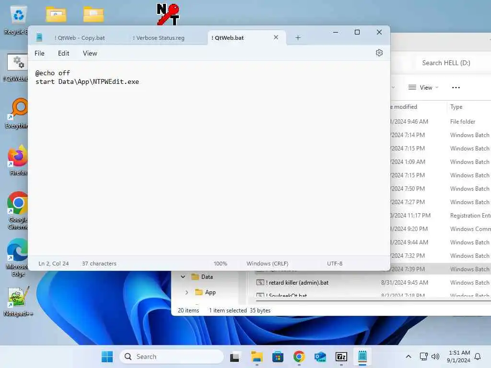Open See more options in Explorer toolbar
The image size is (491, 368).
tap(456, 88)
